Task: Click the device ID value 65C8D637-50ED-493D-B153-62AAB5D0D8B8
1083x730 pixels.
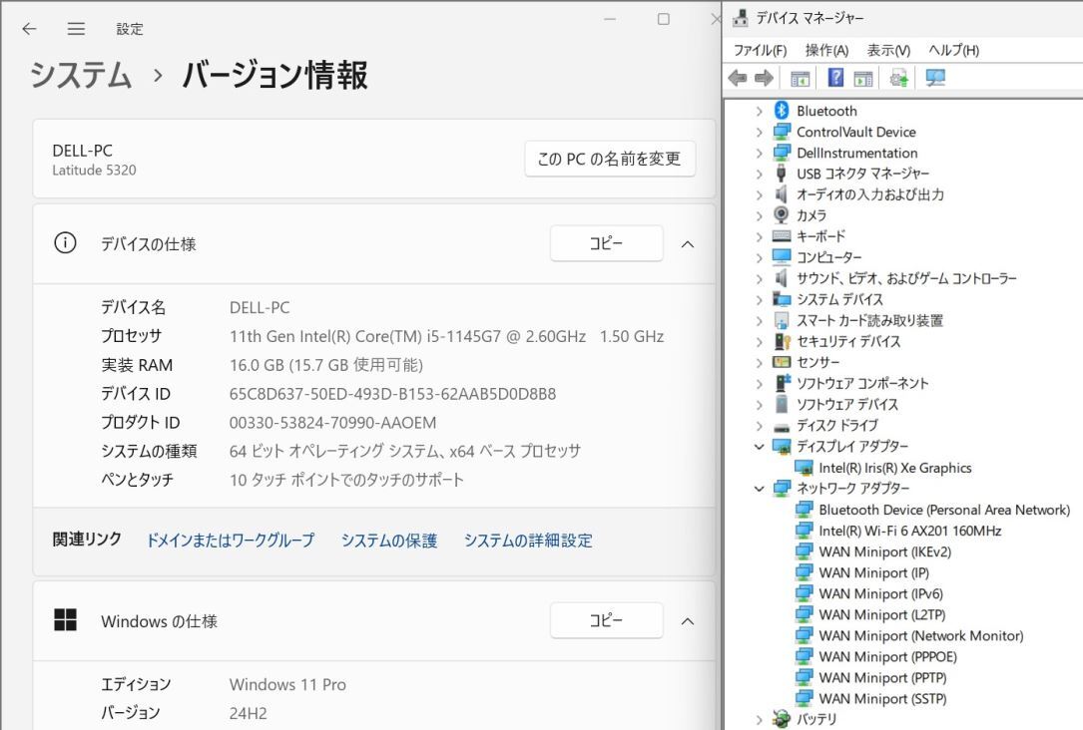Action: click(392, 394)
